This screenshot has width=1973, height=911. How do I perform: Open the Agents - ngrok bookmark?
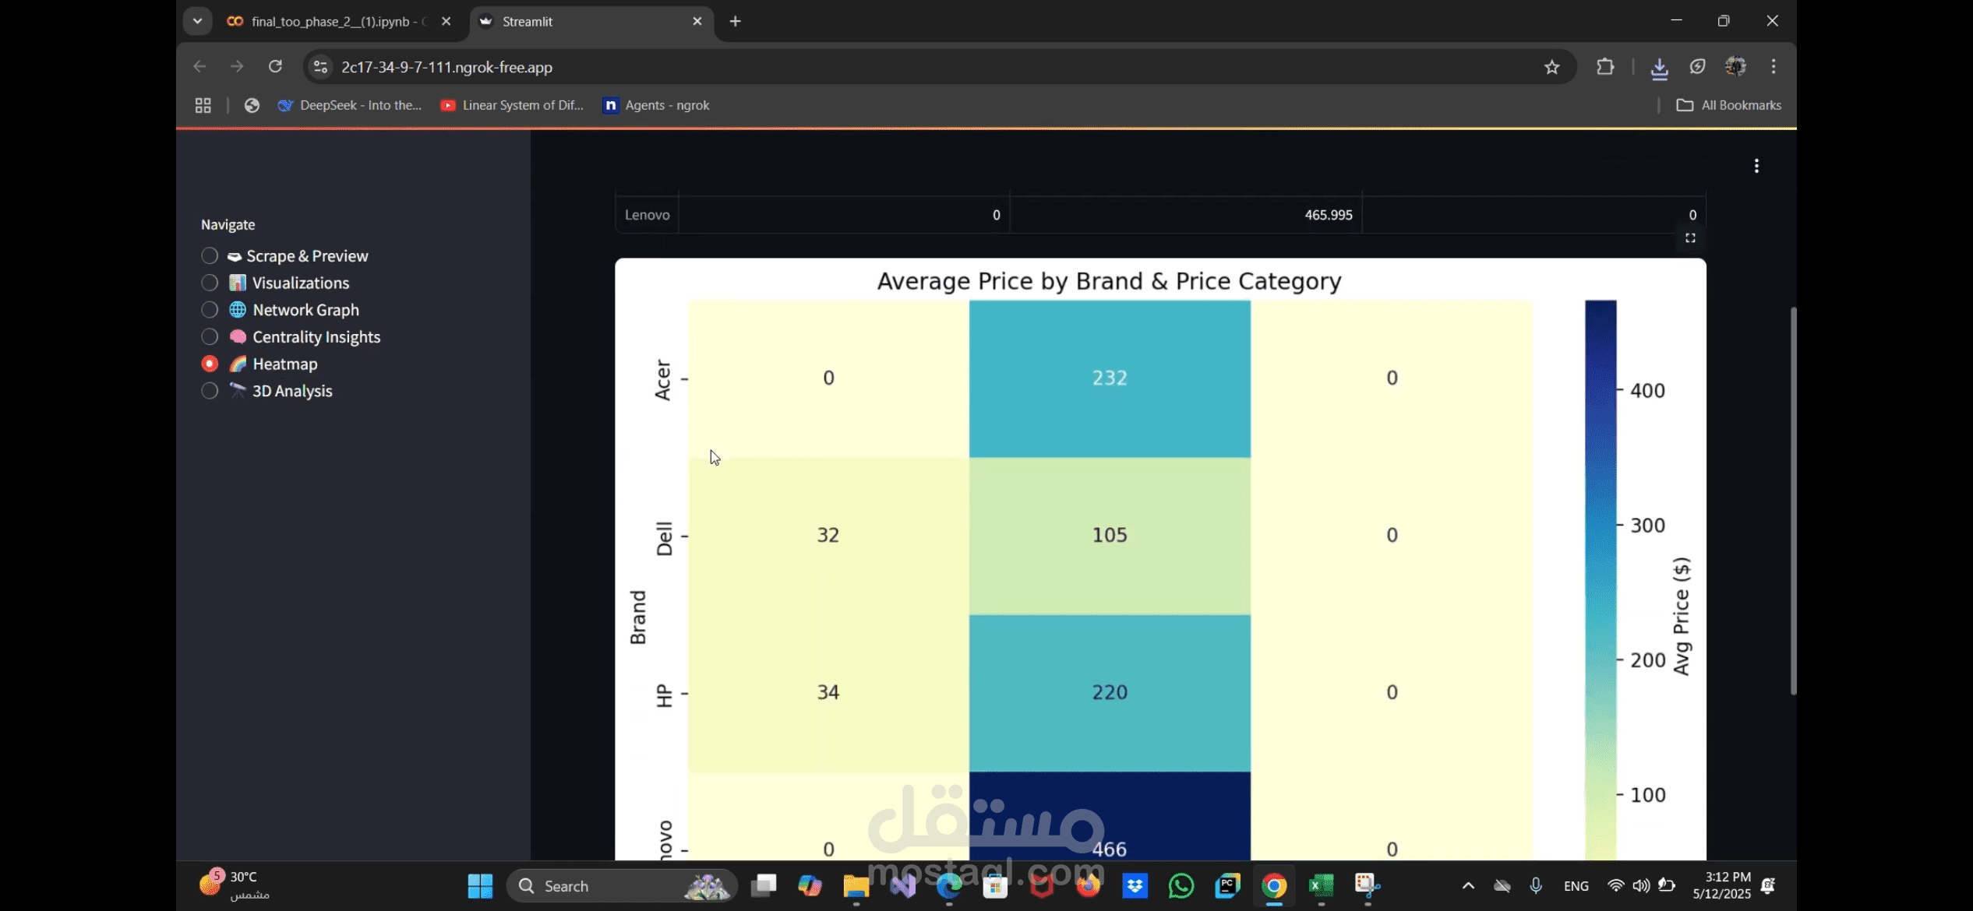click(656, 105)
